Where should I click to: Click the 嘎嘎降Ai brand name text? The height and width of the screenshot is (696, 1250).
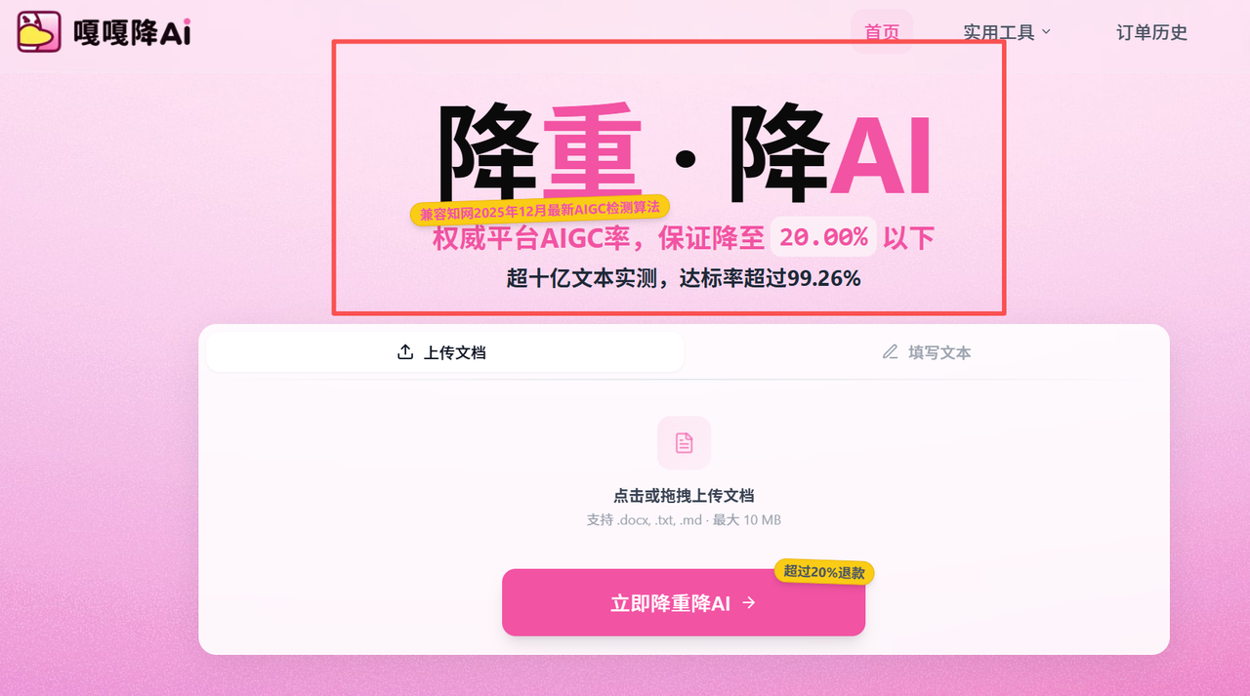132,32
